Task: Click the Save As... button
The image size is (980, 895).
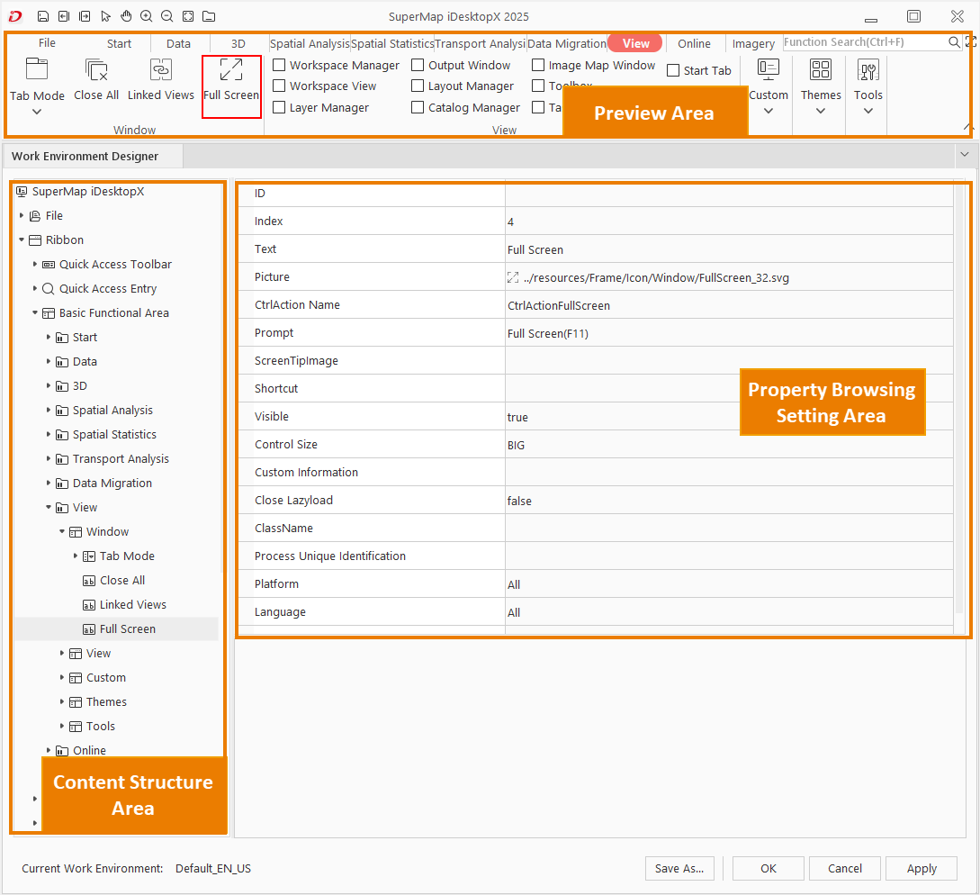Action: click(679, 868)
